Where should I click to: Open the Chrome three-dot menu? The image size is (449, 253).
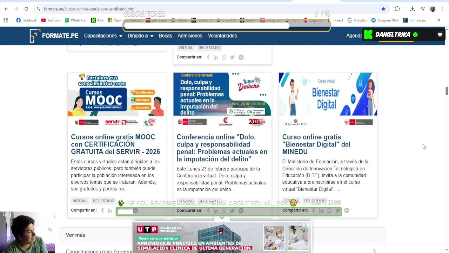(443, 9)
